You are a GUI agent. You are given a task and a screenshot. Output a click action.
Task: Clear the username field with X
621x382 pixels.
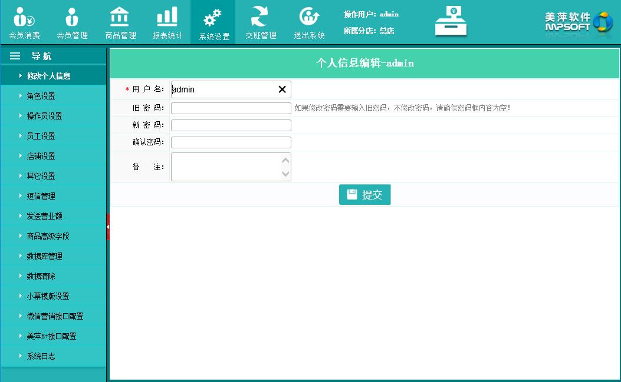[282, 89]
